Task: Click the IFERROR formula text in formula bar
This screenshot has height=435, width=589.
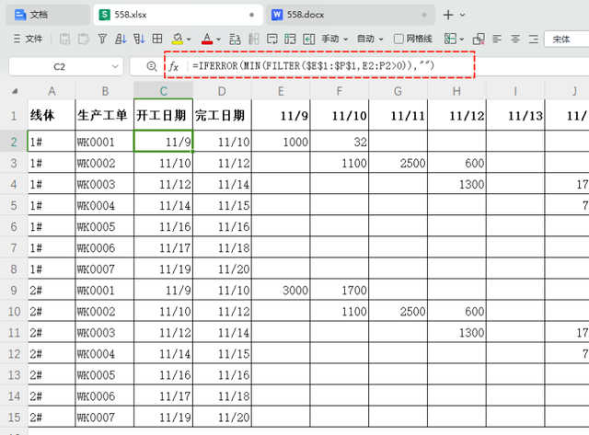Action: point(313,66)
